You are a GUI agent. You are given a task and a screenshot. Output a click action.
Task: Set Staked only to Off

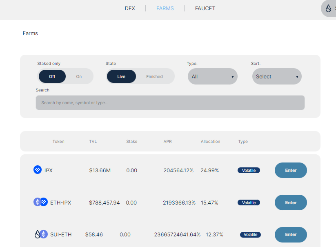pyautogui.click(x=52, y=76)
